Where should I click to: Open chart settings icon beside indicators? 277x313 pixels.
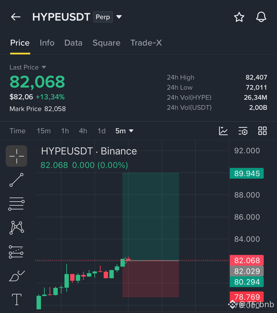click(x=243, y=131)
